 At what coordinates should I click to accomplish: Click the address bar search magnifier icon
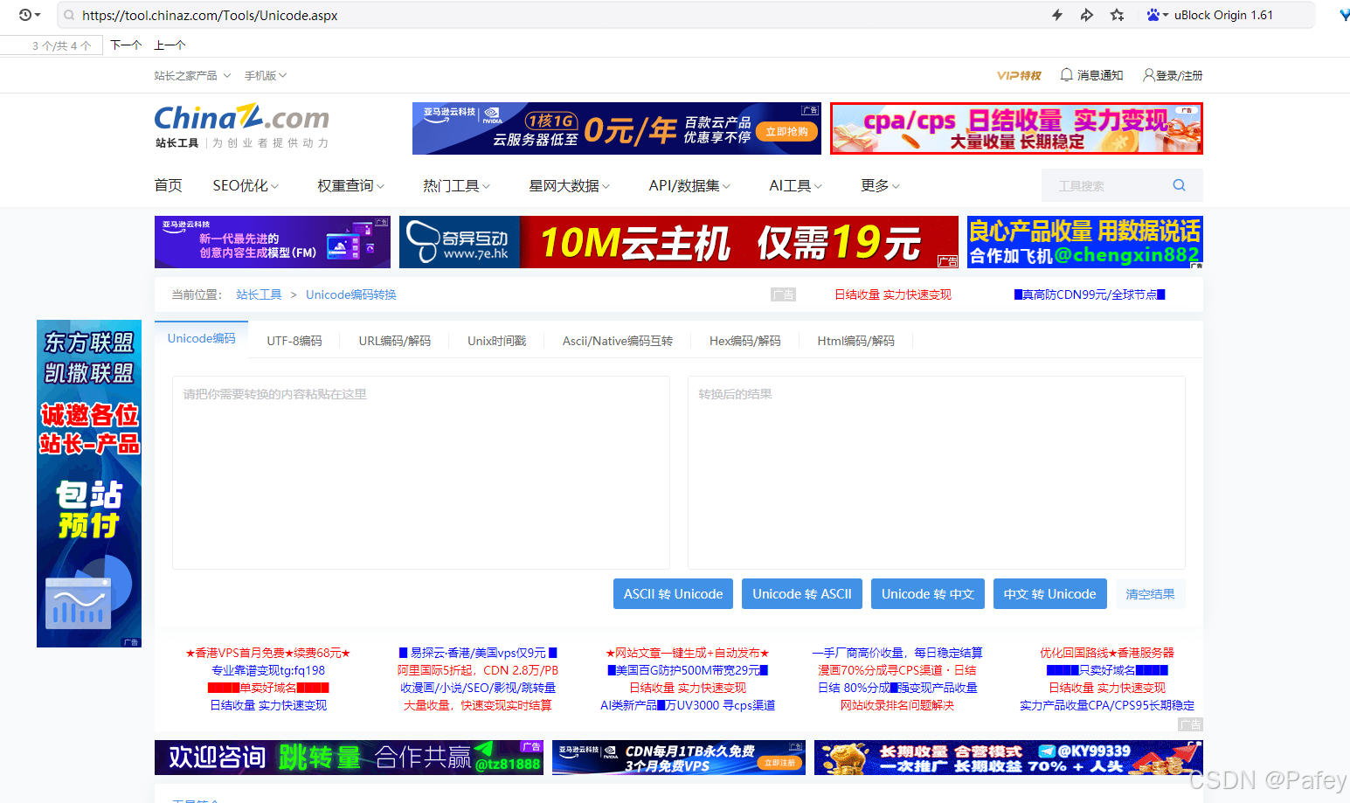coord(69,15)
